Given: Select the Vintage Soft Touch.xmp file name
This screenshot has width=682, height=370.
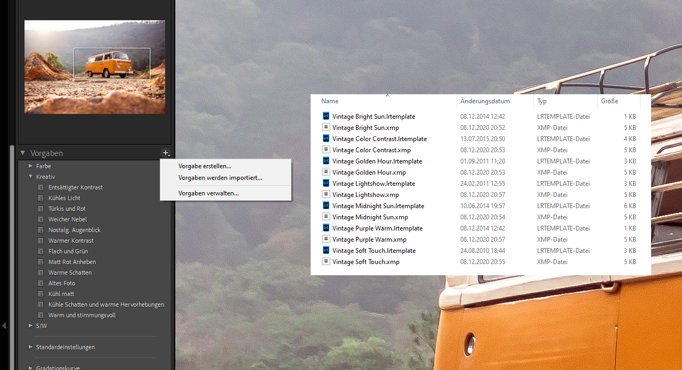Looking at the screenshot, I should [x=366, y=262].
